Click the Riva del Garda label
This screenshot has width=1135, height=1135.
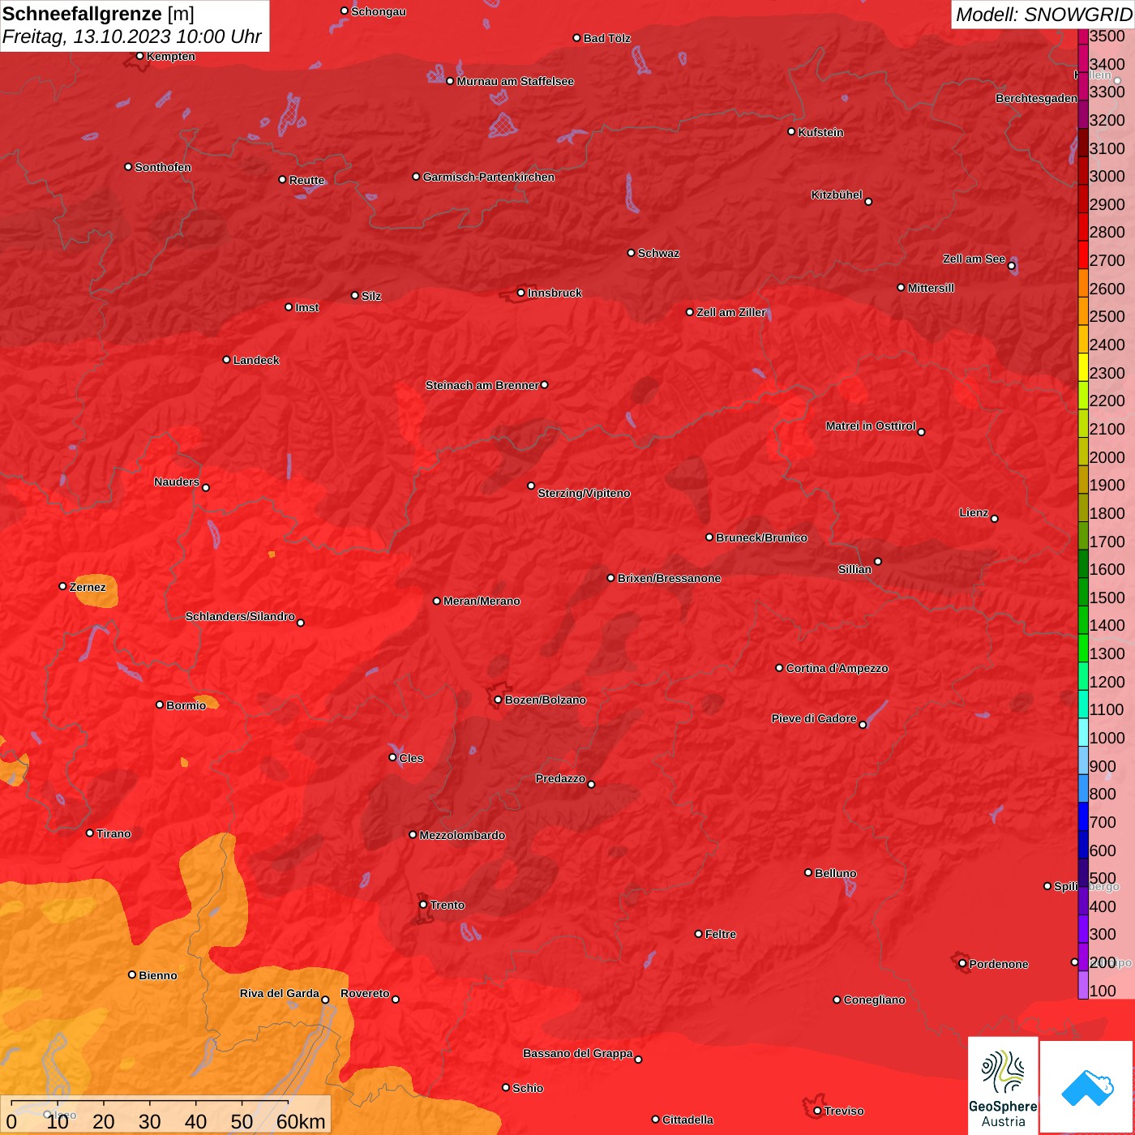click(279, 993)
